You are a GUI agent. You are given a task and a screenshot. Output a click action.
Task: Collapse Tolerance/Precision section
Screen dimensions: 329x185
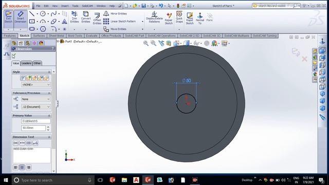click(x=49, y=93)
